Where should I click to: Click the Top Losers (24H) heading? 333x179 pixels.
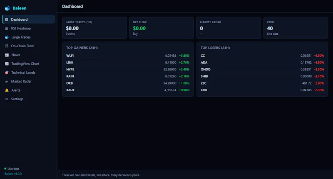coord(215,48)
